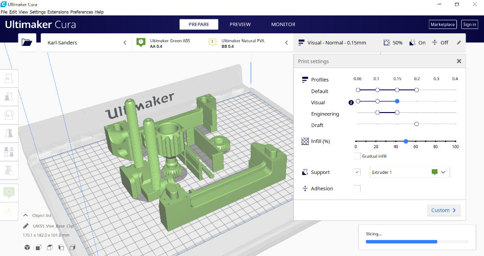Click the model dimensions 170.1 x 182.0 text
Image resolution: width=484 pixels, height=256 pixels.
pyautogui.click(x=46, y=235)
